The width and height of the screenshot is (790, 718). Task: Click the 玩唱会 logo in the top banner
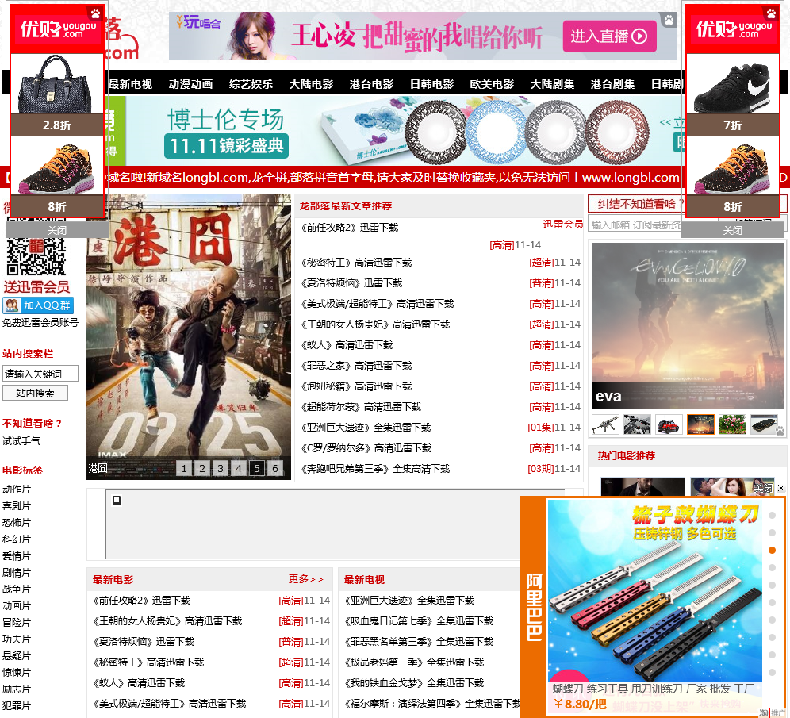click(198, 22)
